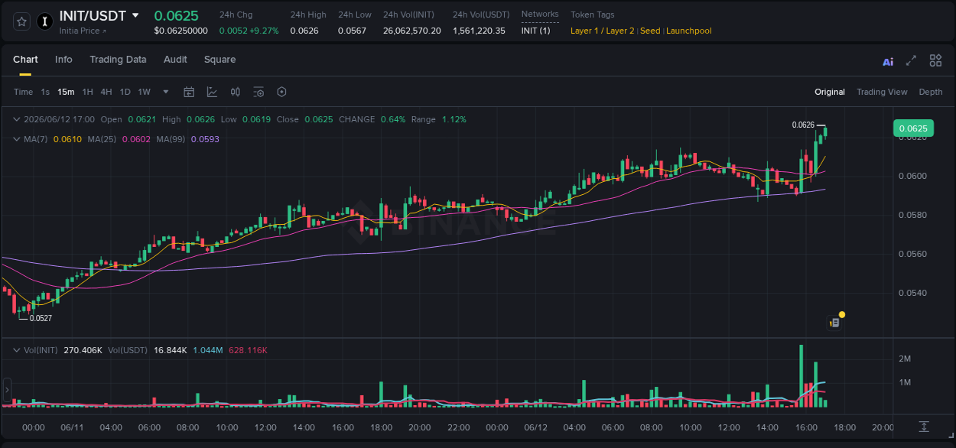Viewport: 956px width, 448px height.
Task: Click the 0.0626 high price marker
Action: 803,125
